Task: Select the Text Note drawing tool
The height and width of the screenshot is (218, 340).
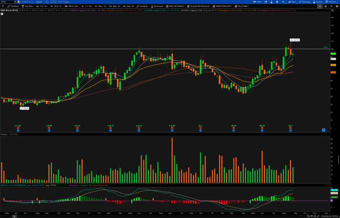Action: [x=27, y=7]
